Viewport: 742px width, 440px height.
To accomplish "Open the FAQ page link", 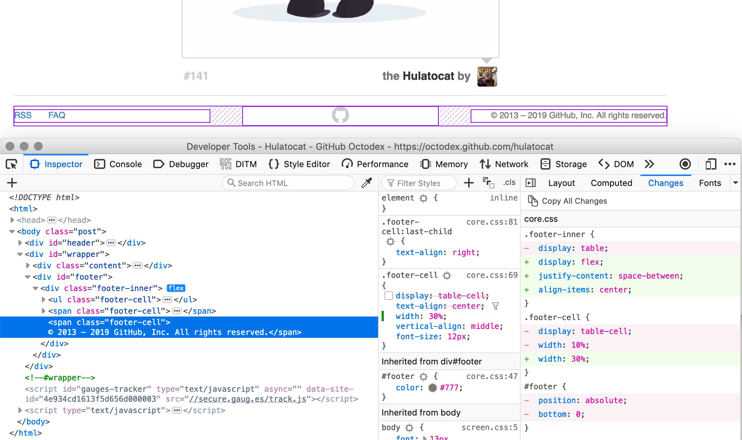I will click(56, 115).
